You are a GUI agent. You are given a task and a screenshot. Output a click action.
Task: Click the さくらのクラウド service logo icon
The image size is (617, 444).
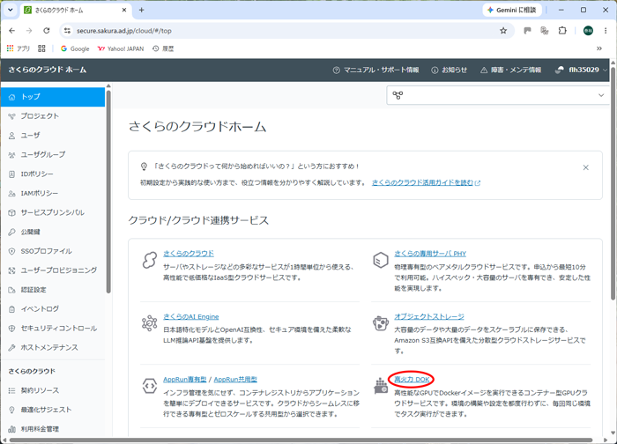click(150, 261)
